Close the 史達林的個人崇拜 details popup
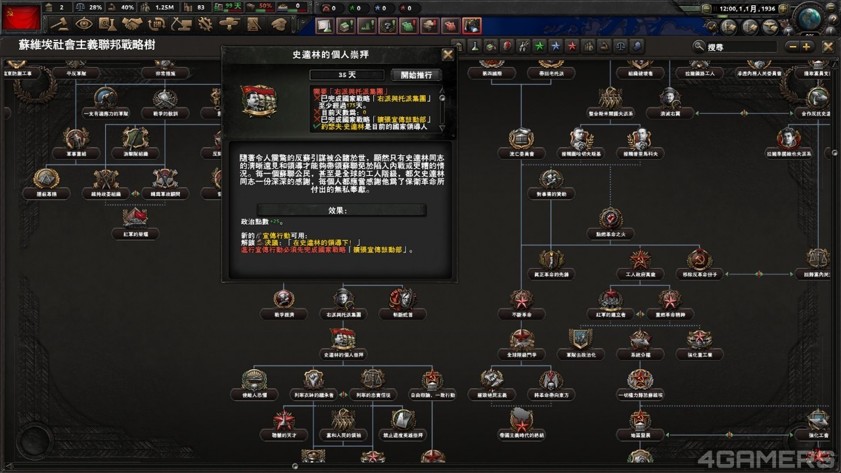841x473 pixels. pos(447,55)
